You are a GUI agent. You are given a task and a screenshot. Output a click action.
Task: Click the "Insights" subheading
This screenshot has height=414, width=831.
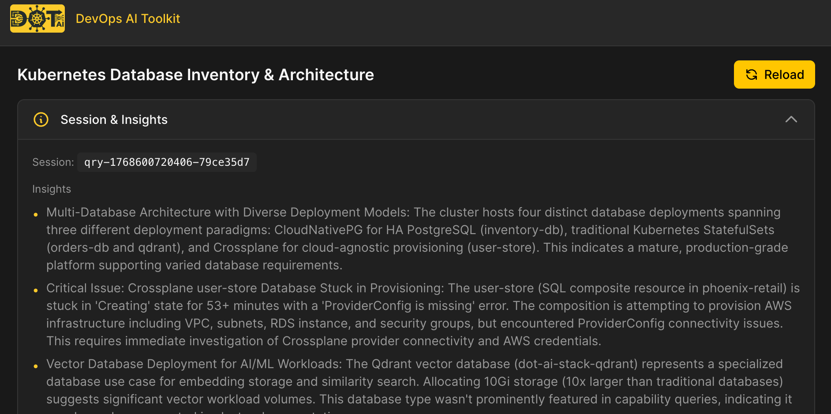coord(52,189)
